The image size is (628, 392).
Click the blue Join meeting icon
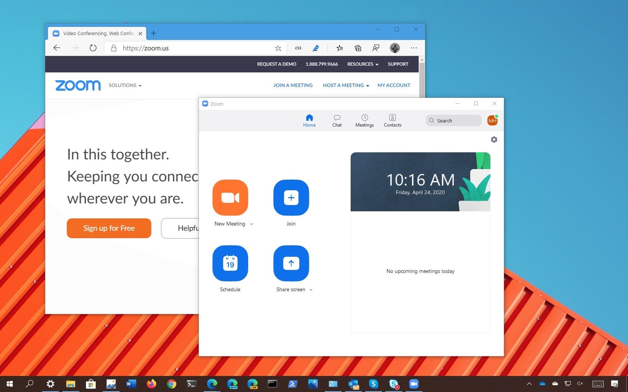(x=291, y=197)
